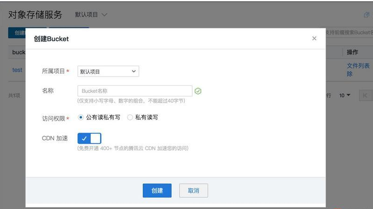Click the green validation check icon

pos(198,91)
